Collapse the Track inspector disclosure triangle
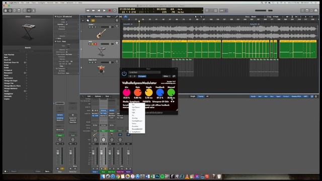This screenshot has height=181, width=322. point(55,41)
